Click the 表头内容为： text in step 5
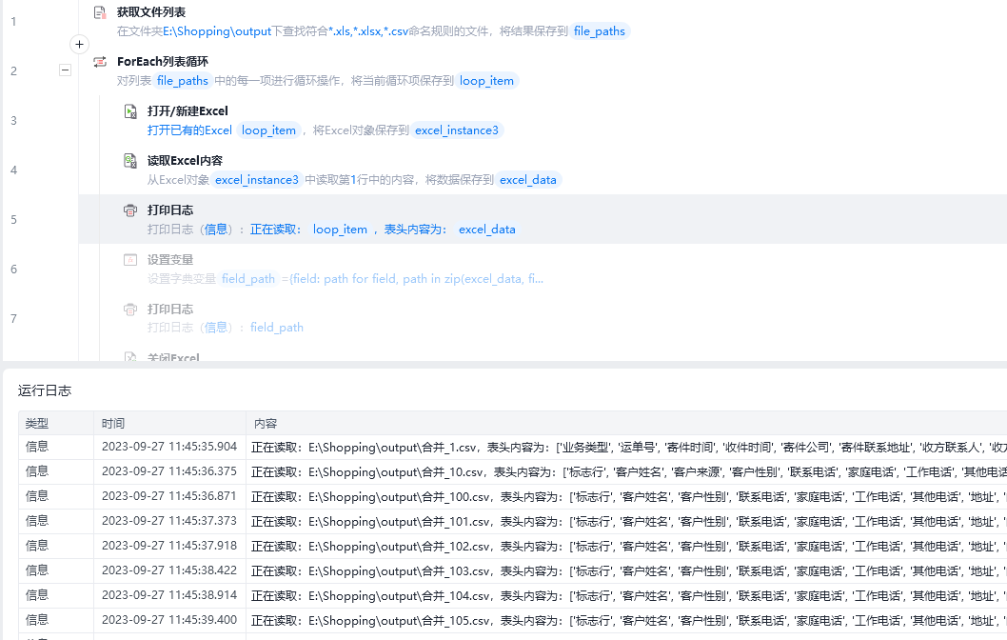The width and height of the screenshot is (1007, 640). [x=416, y=230]
